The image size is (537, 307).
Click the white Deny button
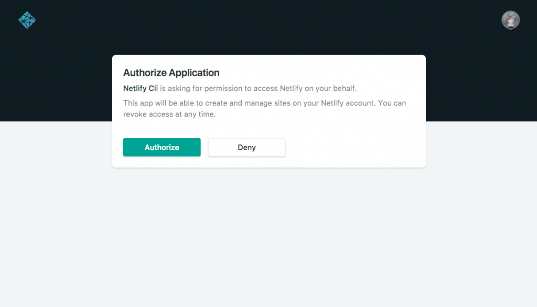pyautogui.click(x=246, y=147)
